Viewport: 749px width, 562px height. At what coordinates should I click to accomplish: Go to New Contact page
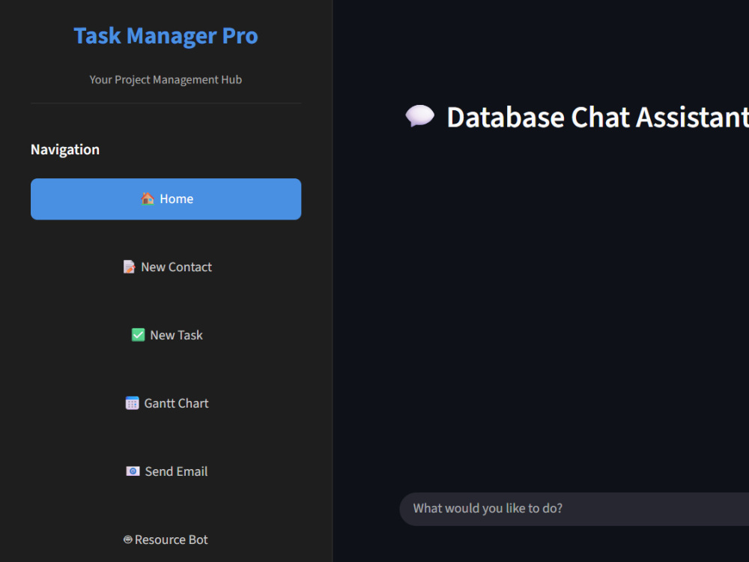[166, 268]
